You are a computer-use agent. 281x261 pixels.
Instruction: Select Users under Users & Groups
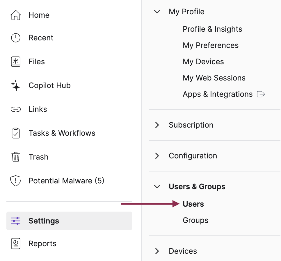193,204
